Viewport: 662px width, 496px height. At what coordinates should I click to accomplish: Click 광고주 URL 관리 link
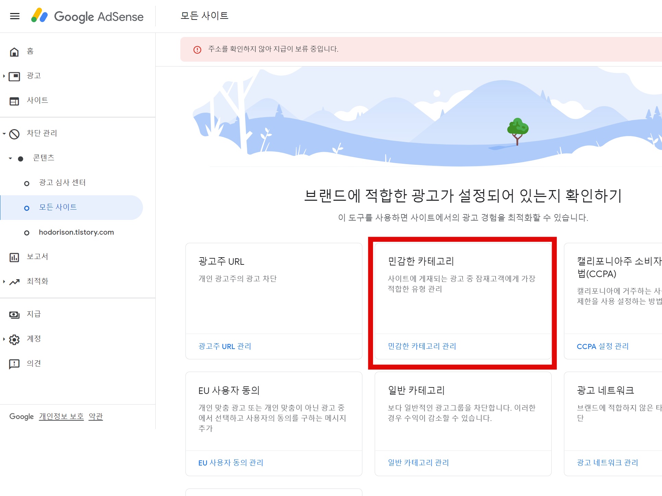pyautogui.click(x=225, y=346)
